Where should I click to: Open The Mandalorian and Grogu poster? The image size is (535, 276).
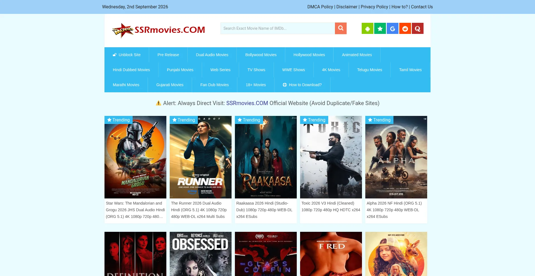coord(135,157)
